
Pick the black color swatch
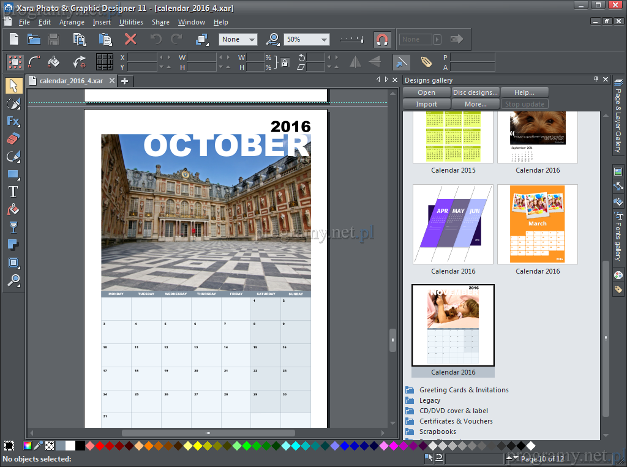(x=80, y=446)
